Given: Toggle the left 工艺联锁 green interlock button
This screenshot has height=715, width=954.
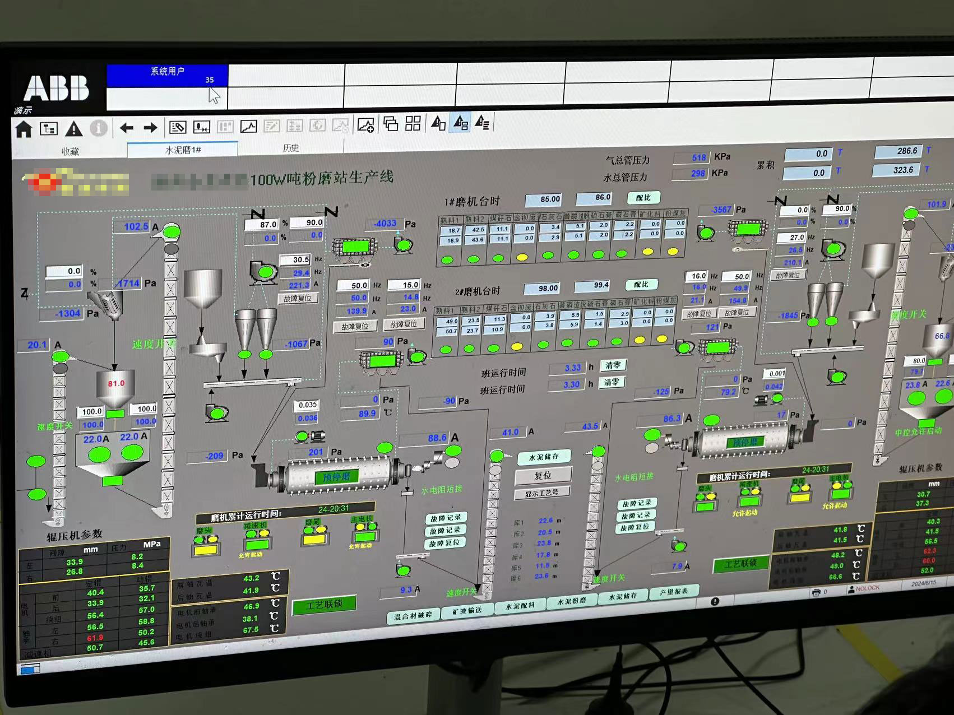Looking at the screenshot, I should coord(325,605).
